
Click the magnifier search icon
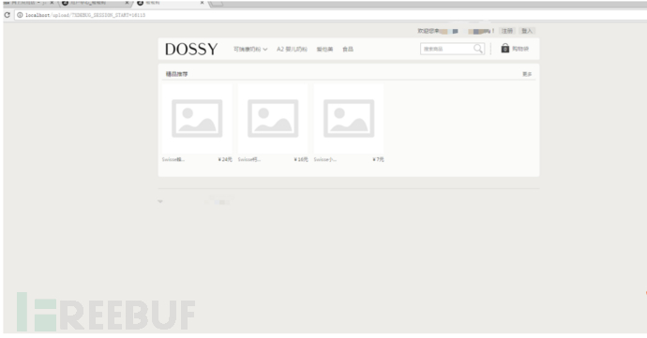click(x=478, y=49)
